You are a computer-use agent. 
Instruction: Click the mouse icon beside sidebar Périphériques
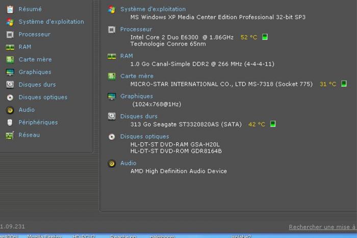tap(10, 122)
